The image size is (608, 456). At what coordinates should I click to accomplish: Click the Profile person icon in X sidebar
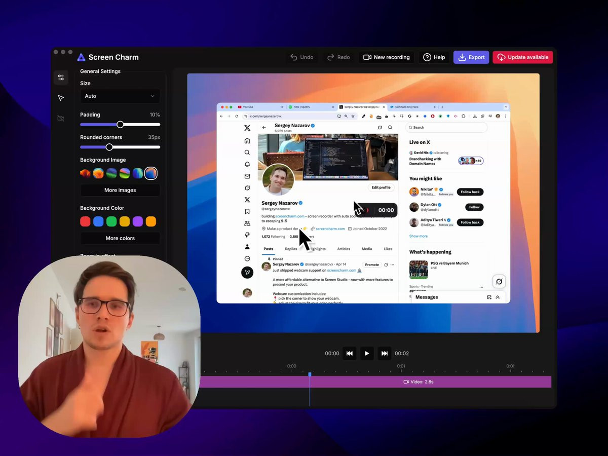[247, 247]
